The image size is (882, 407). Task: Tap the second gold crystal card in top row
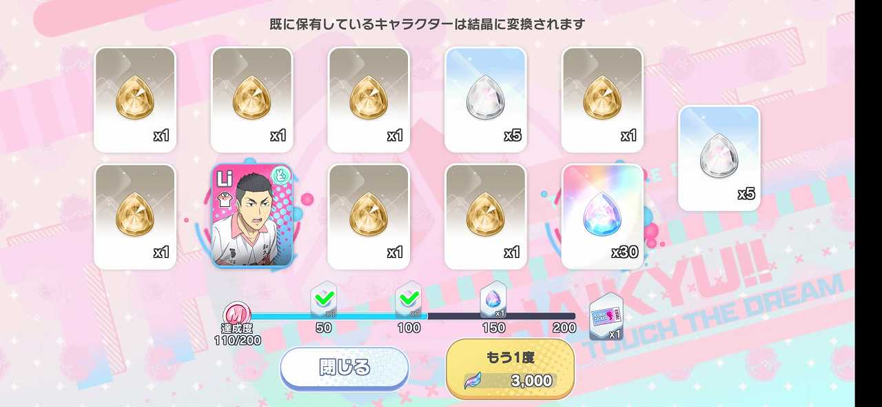pyautogui.click(x=252, y=99)
